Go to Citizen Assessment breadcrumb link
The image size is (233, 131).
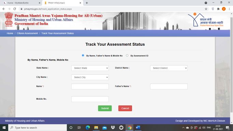(27, 33)
